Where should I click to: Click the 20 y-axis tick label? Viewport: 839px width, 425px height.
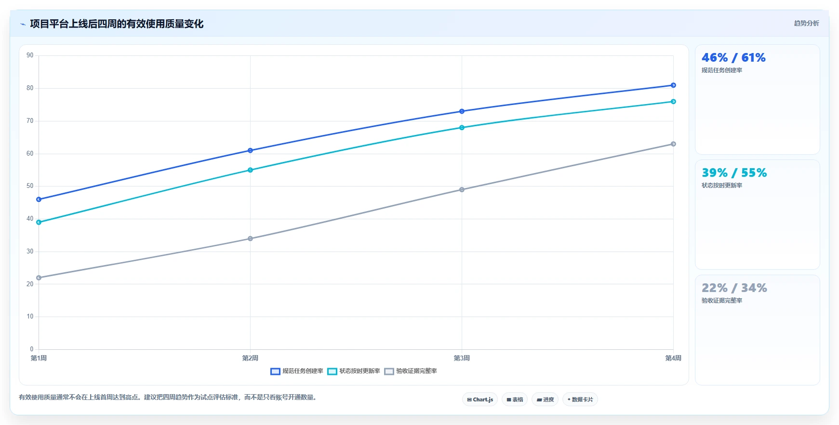30,284
